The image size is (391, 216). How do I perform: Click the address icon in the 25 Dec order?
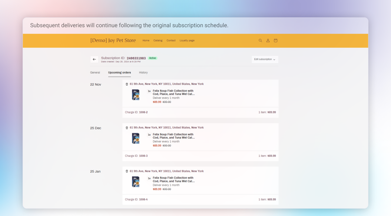[x=127, y=128]
